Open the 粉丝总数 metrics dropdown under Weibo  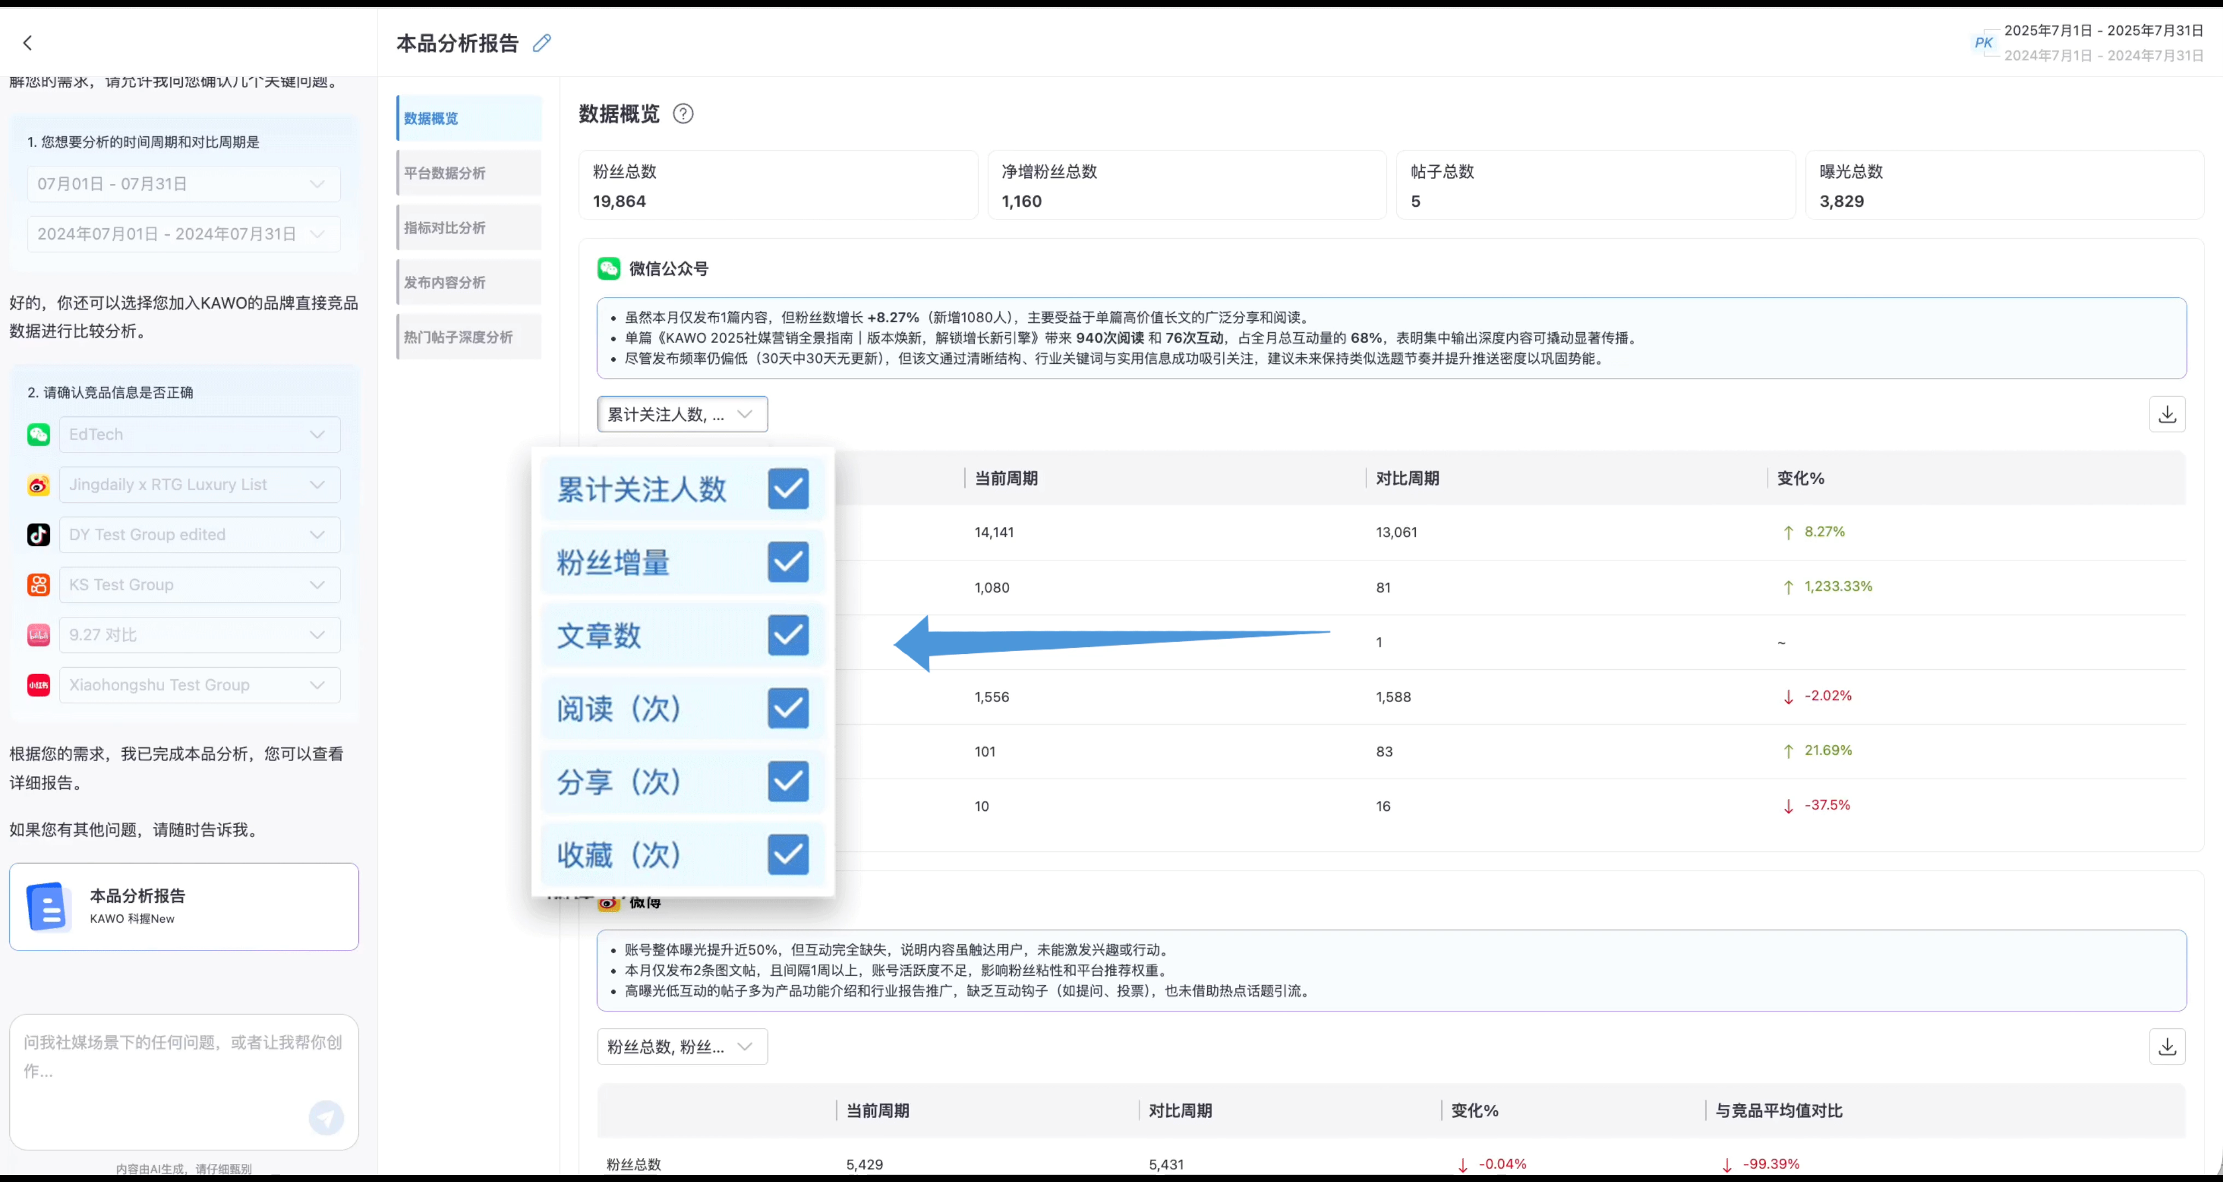682,1046
